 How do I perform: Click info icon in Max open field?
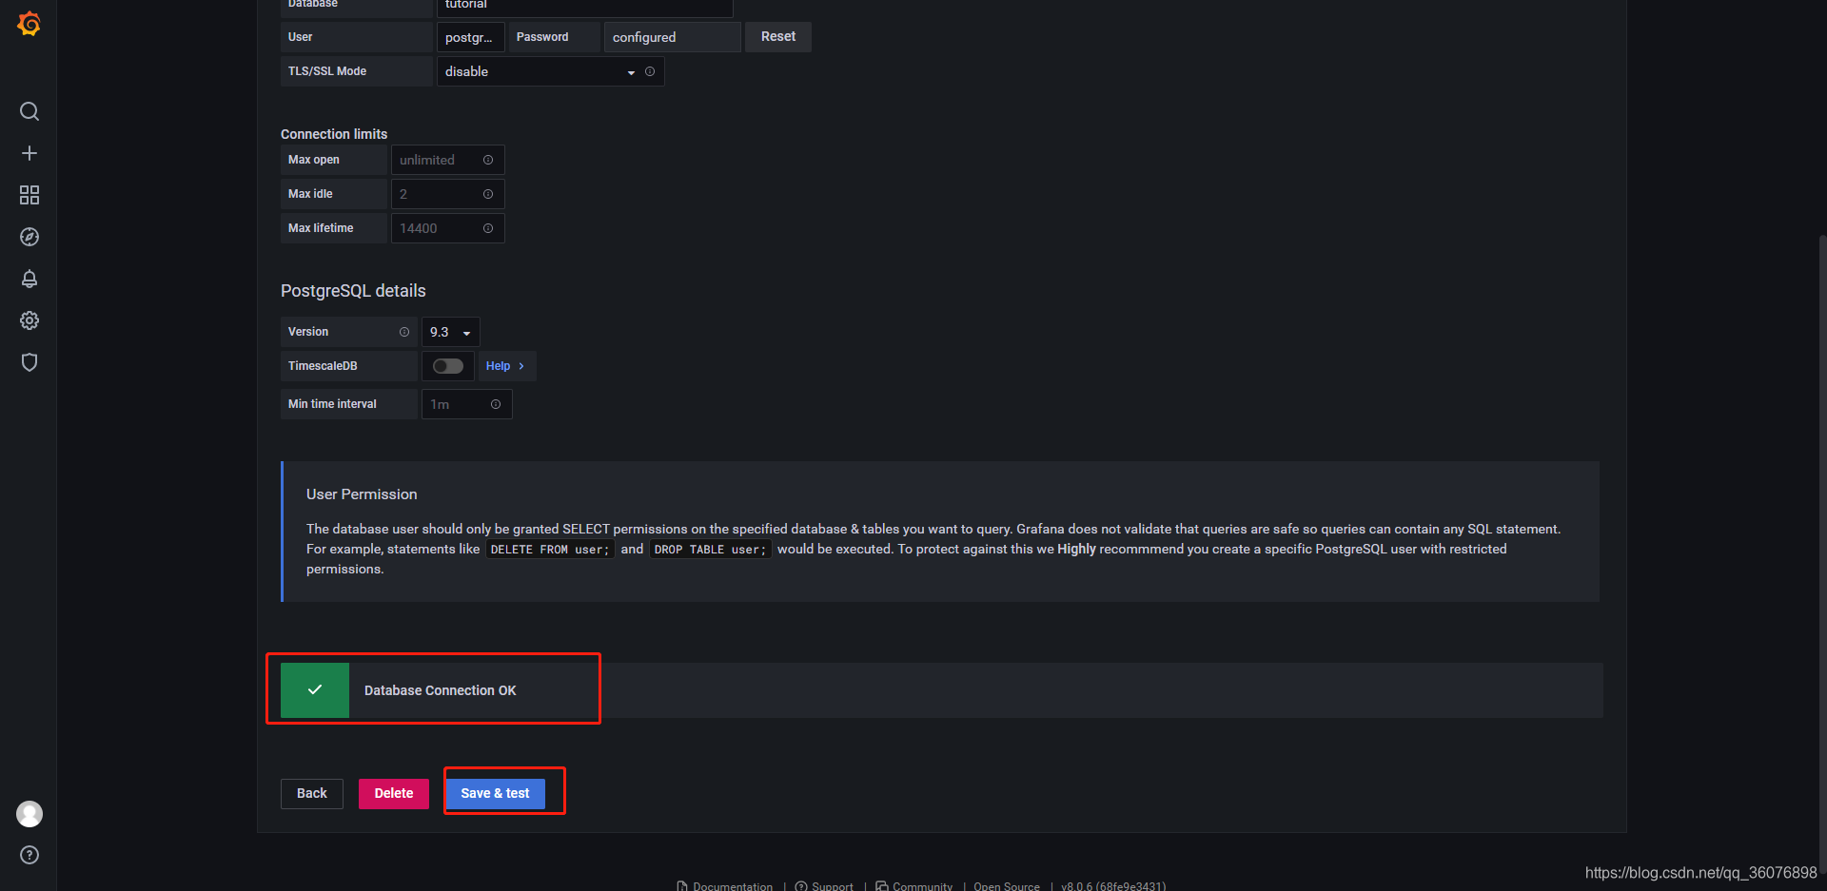488,160
